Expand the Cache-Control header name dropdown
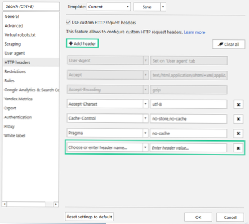The height and width of the screenshot is (224, 249). click(145, 118)
